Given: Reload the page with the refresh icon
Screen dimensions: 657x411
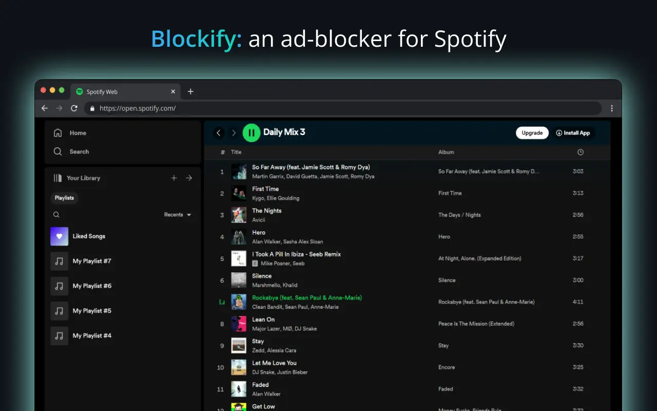Looking at the screenshot, I should pos(73,108).
